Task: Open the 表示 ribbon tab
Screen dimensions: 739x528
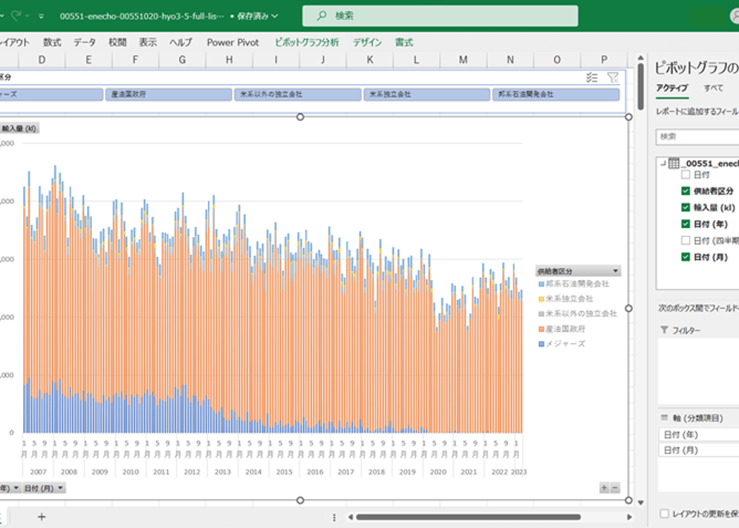Action: 147,42
